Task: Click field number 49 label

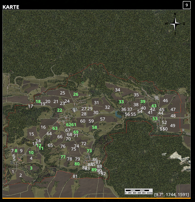Action: tap(173, 125)
